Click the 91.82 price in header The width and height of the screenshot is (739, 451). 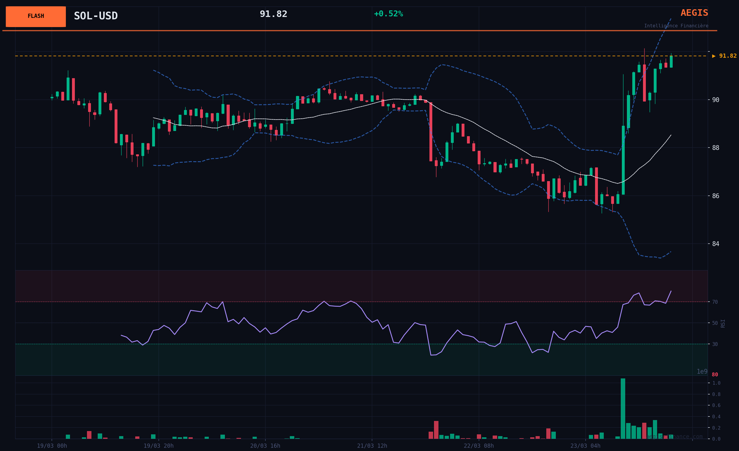point(273,14)
